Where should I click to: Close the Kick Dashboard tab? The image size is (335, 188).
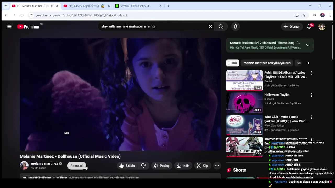[160, 6]
